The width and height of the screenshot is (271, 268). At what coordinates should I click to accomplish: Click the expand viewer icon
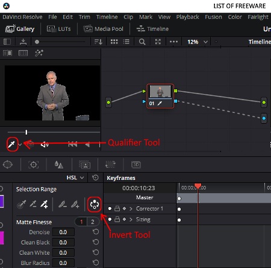point(158,42)
